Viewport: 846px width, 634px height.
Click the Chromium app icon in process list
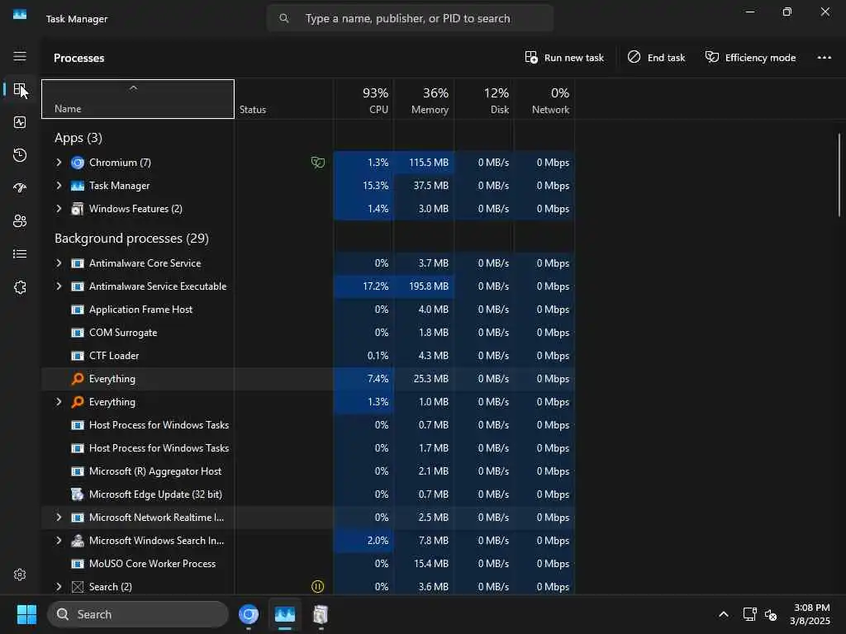78,163
